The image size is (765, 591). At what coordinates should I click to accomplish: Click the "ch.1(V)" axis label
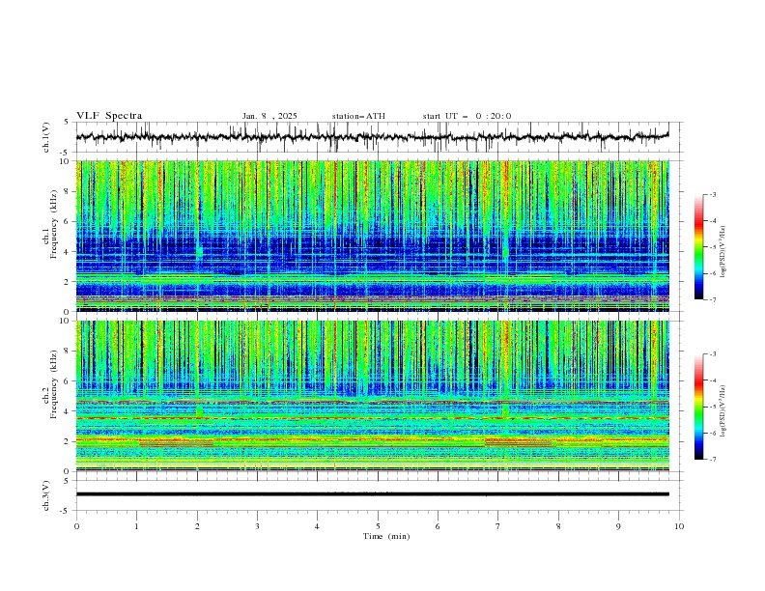46,137
